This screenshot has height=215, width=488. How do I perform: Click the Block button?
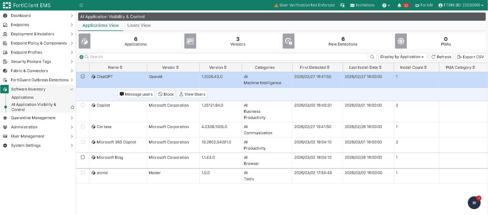[166, 94]
